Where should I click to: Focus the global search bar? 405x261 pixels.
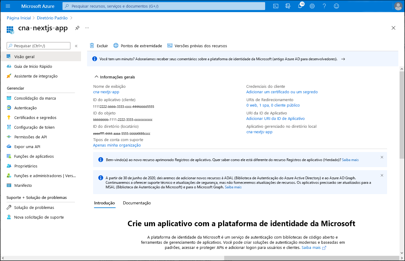click(x=164, y=6)
